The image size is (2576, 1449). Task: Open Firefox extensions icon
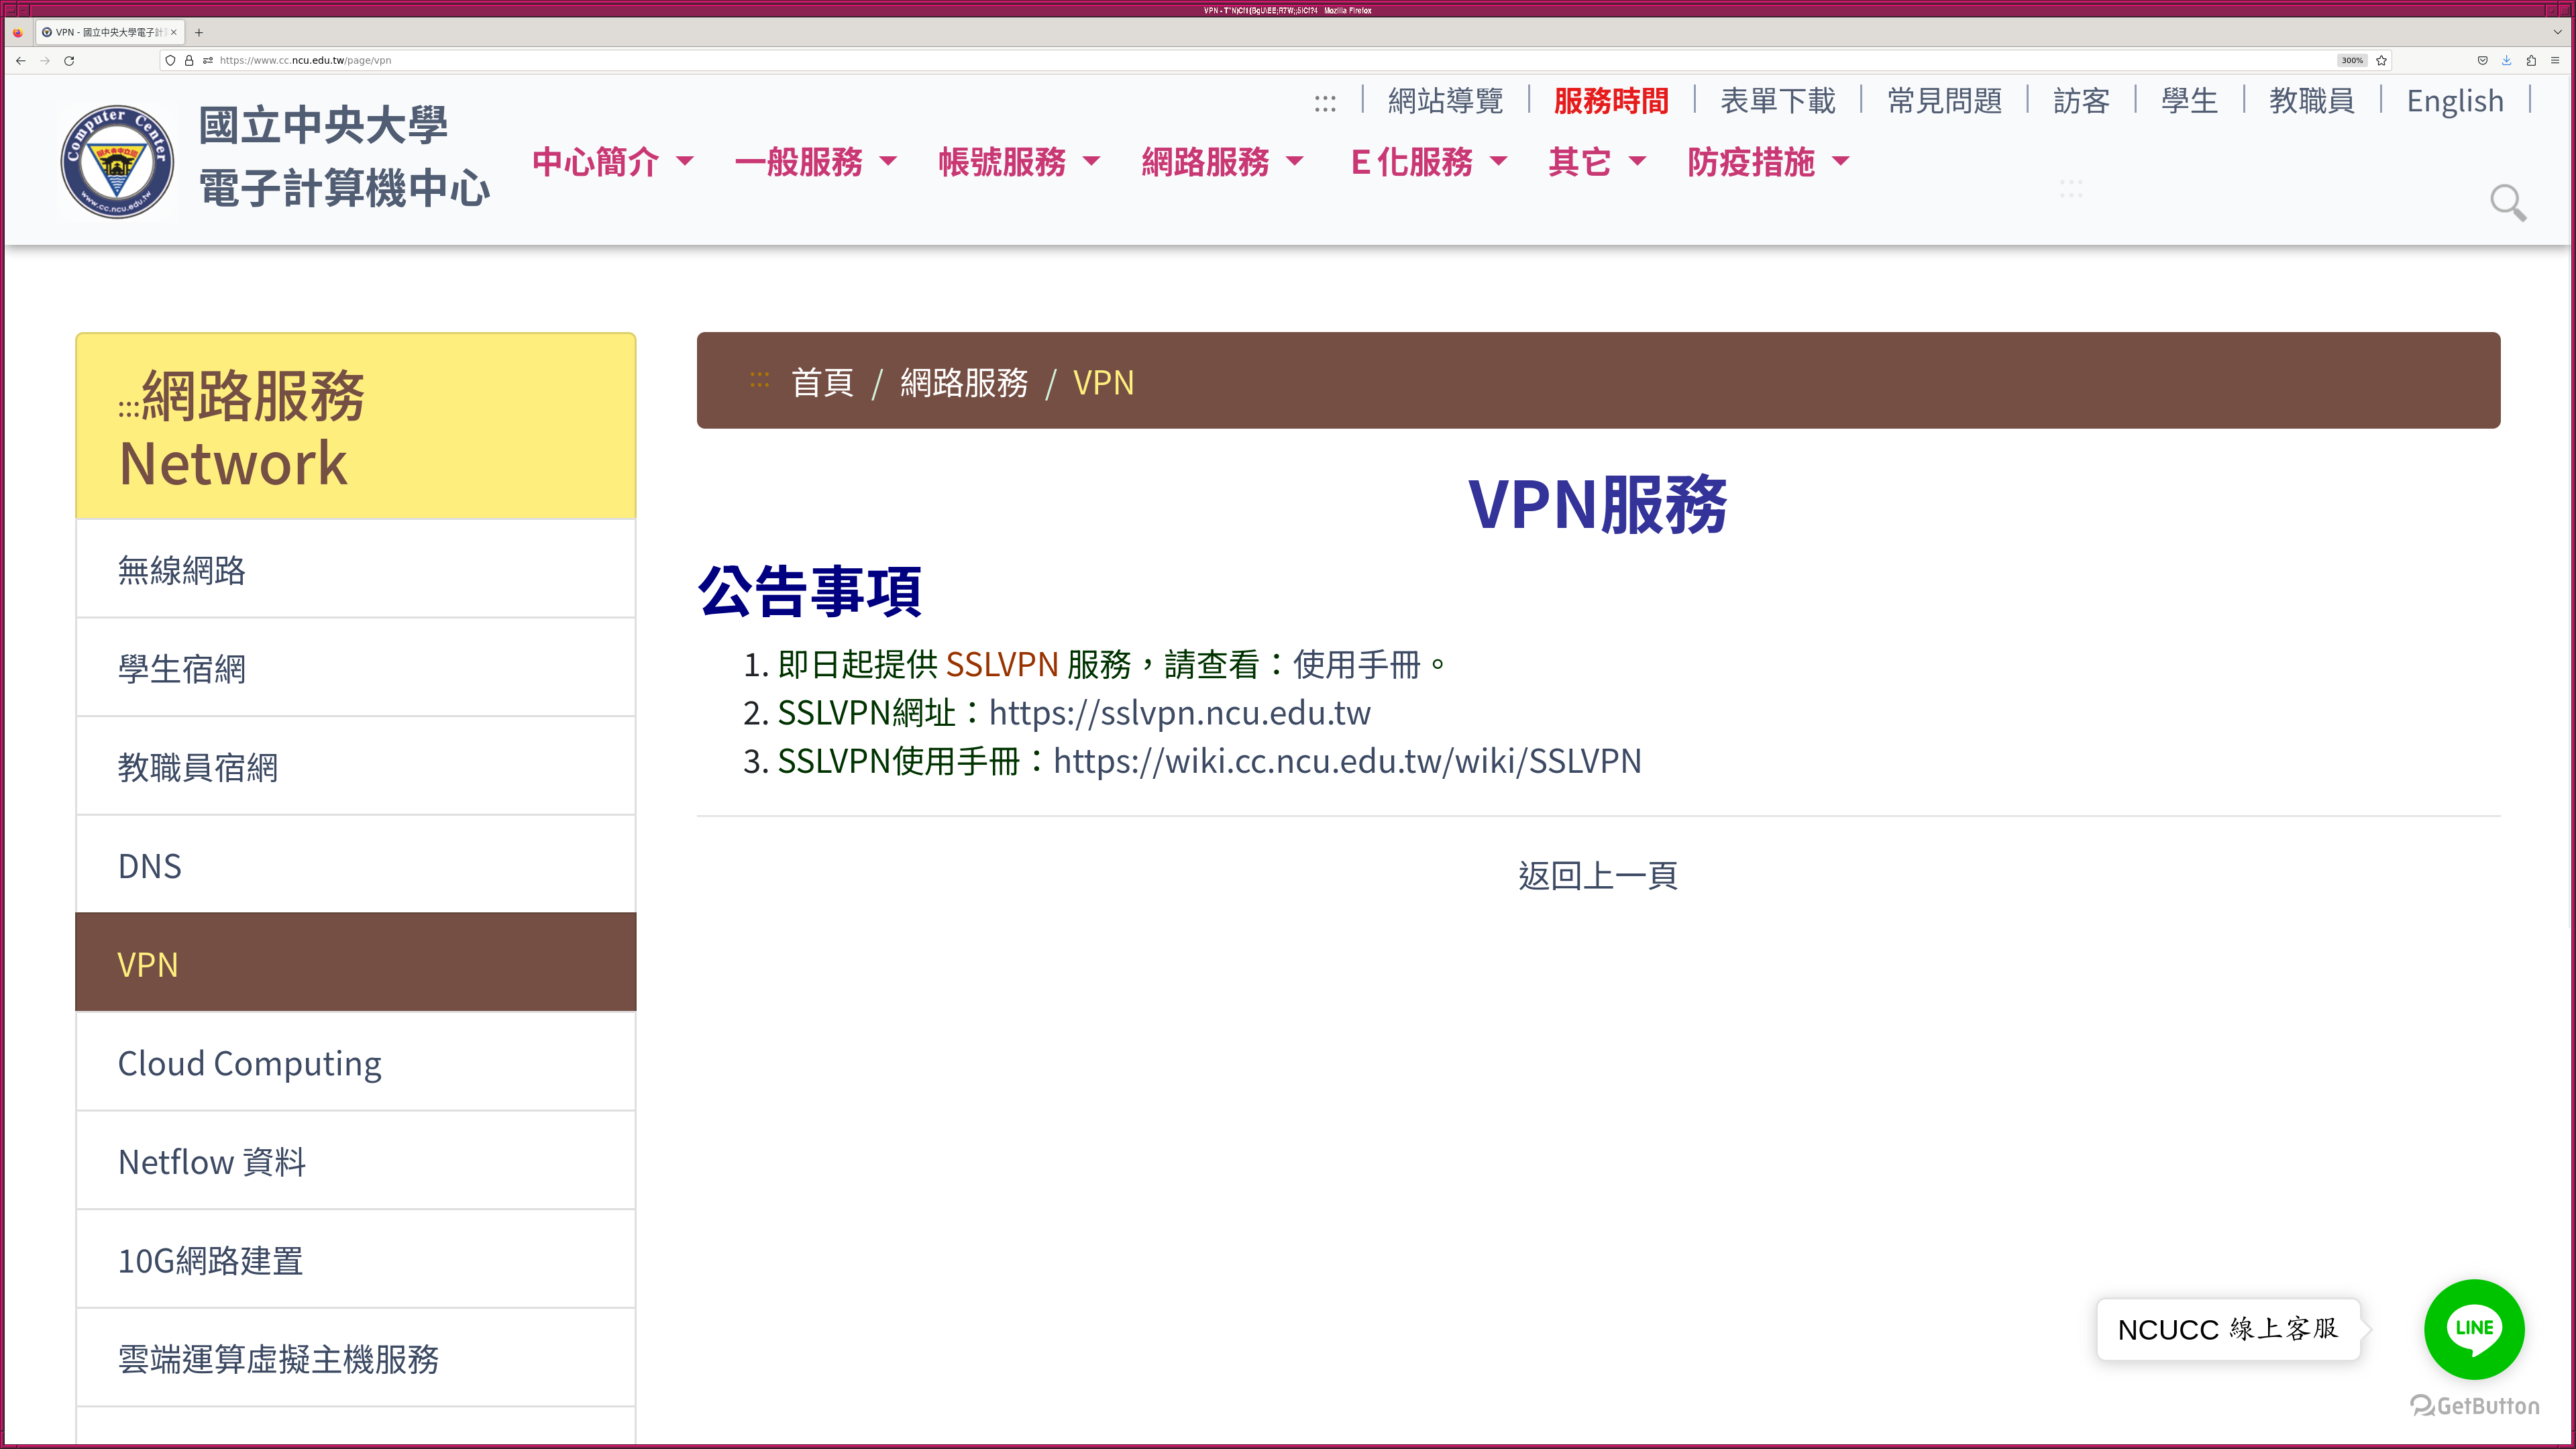pyautogui.click(x=2530, y=61)
